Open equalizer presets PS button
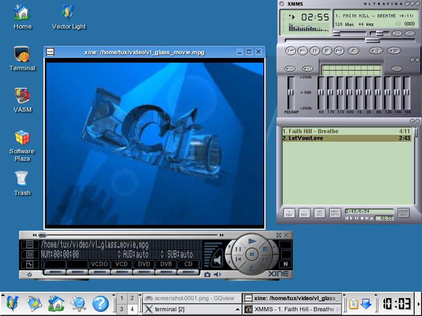Viewport: 422px width, 316px height. 397,68
